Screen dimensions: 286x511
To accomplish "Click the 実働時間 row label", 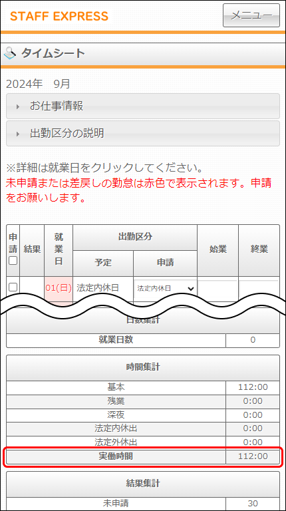I will coord(116,456).
